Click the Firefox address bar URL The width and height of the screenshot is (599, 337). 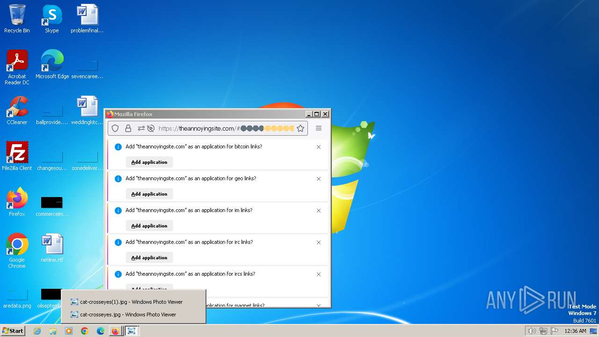click(226, 128)
